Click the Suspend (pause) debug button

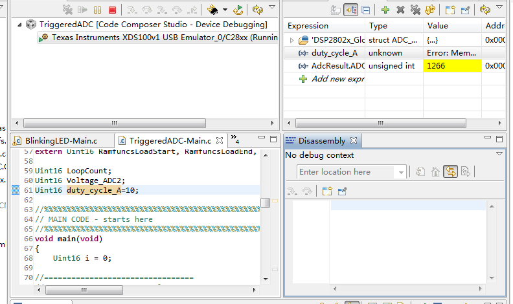click(97, 10)
